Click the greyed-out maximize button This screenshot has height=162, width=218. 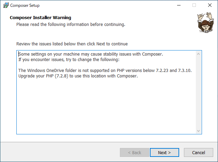[194, 5]
